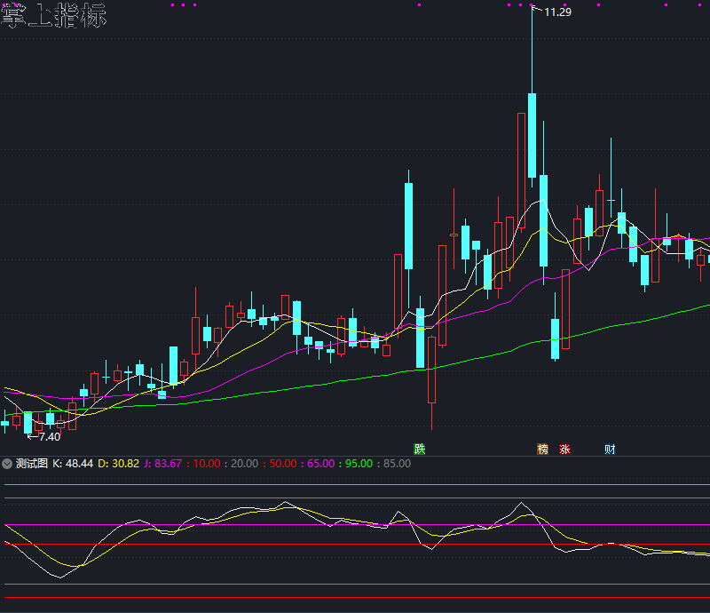Image resolution: width=710 pixels, height=613 pixels.
Task: Click the 11.29 peak price label
Action: 556,12
